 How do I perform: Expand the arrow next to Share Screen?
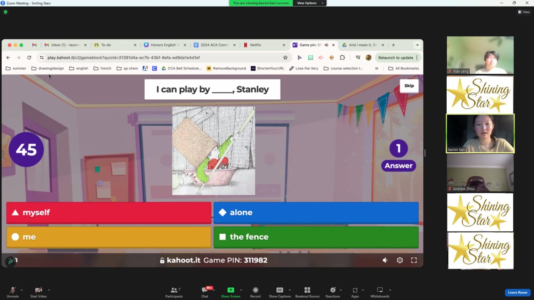pos(241,290)
